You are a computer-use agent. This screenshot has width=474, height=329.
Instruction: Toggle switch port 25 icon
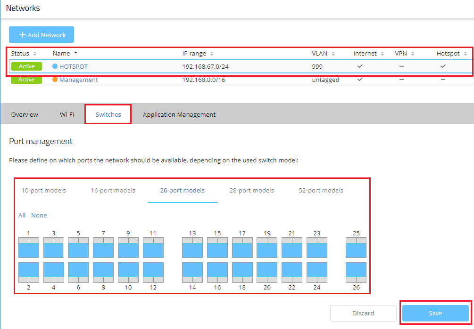tap(356, 248)
